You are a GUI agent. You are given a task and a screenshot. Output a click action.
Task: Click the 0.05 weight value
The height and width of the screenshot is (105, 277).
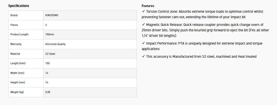[48, 92]
